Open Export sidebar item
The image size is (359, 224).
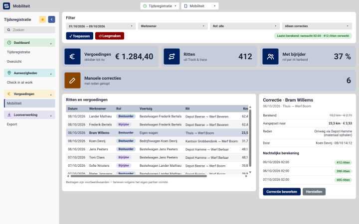coord(29,124)
